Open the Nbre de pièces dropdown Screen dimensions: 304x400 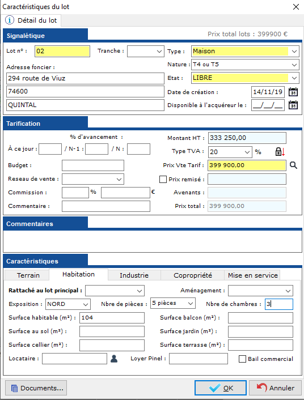[x=173, y=303]
